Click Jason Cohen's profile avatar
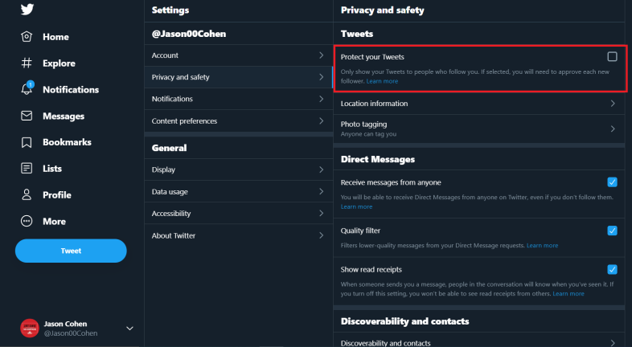Image resolution: width=632 pixels, height=347 pixels. tap(30, 328)
